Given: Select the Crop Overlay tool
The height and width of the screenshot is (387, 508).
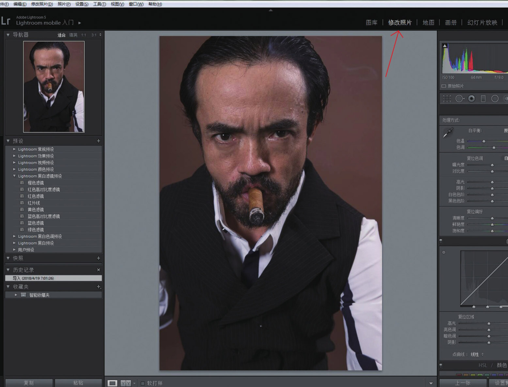Looking at the screenshot, I should 447,98.
